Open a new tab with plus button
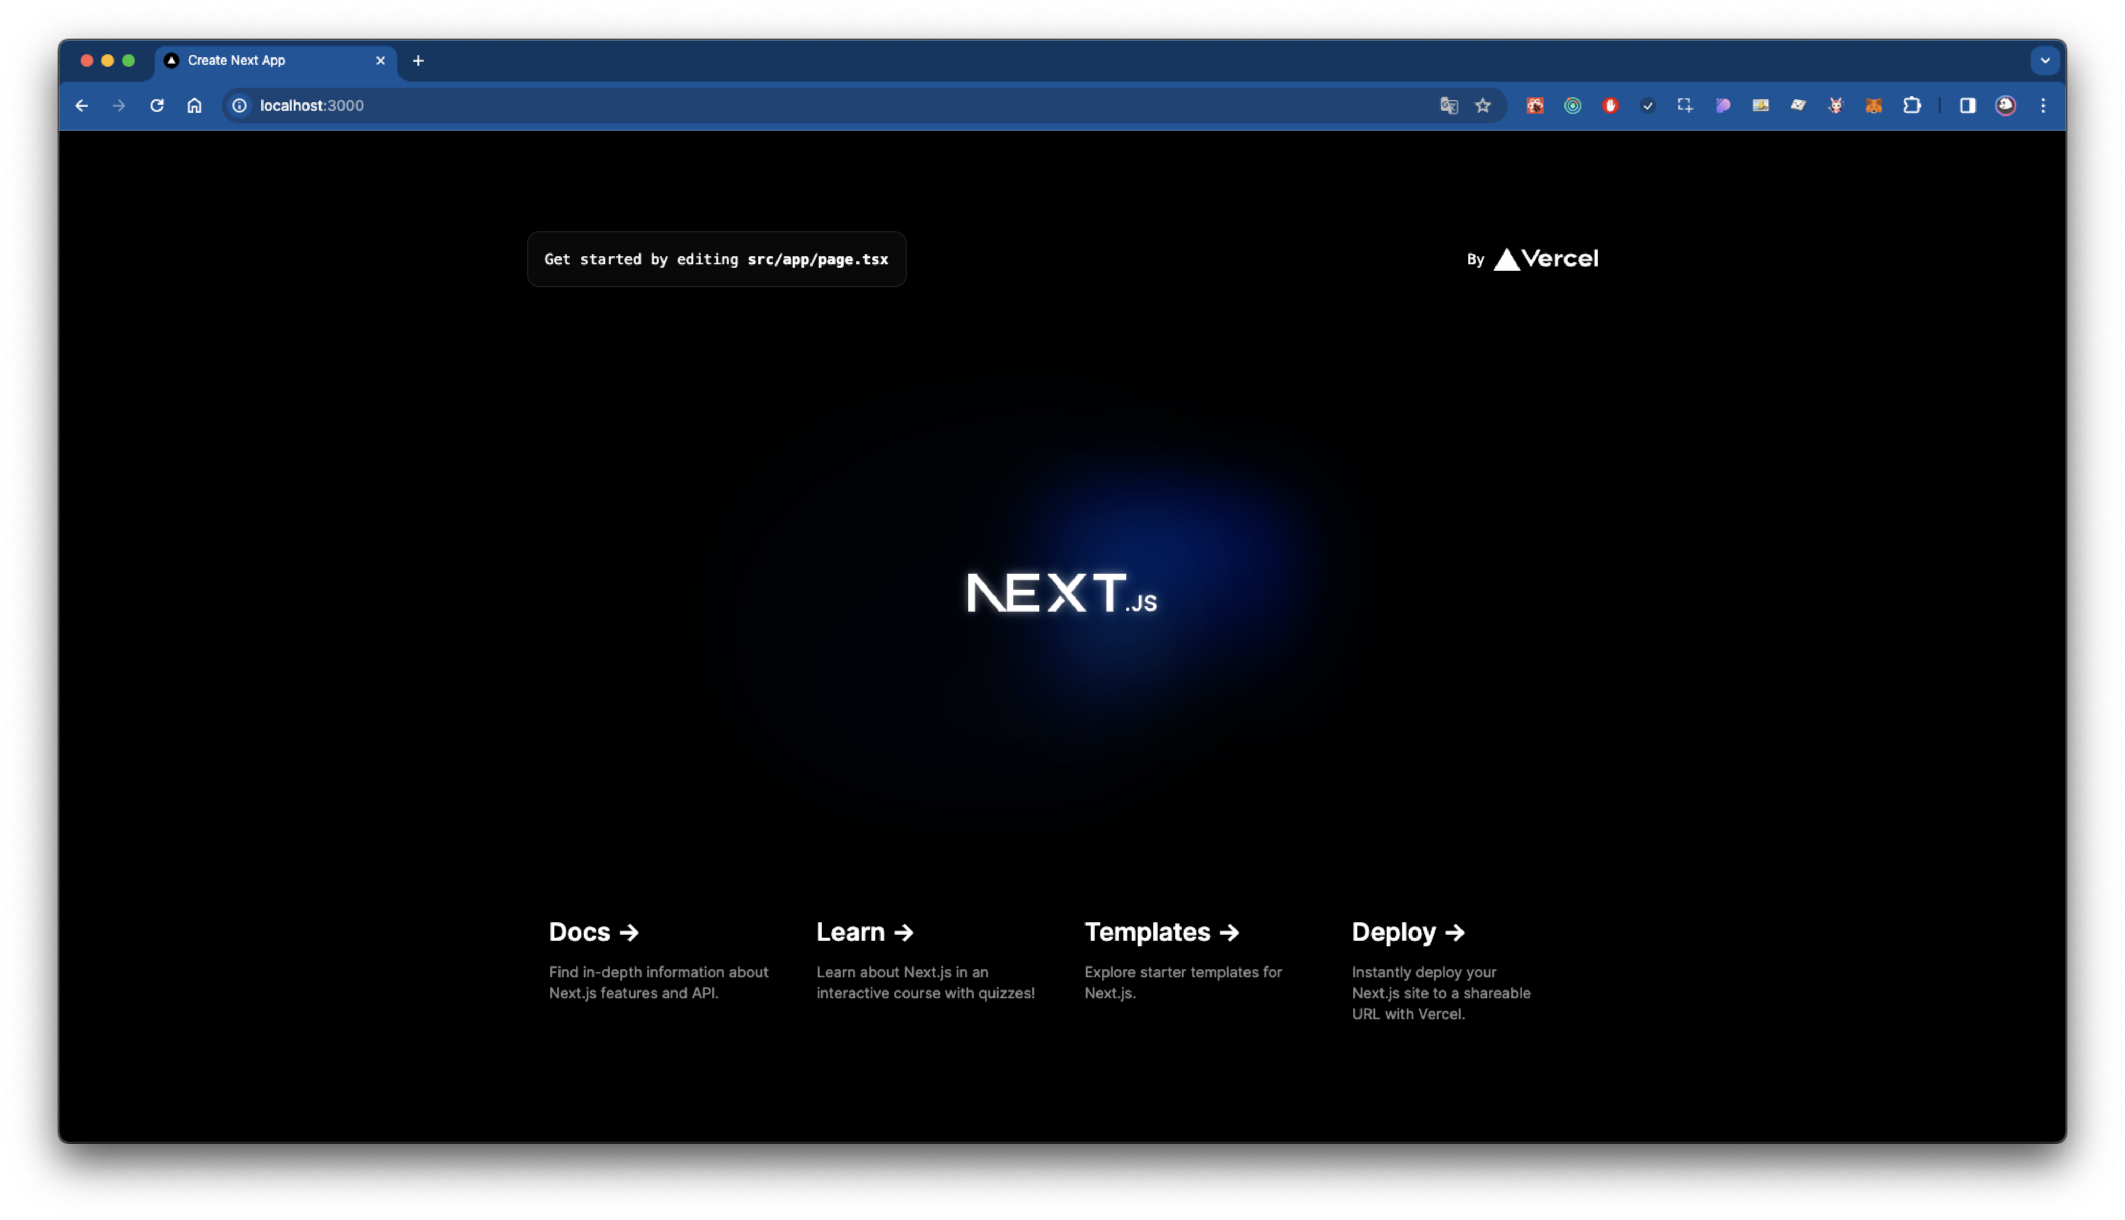2125x1220 pixels. (418, 60)
